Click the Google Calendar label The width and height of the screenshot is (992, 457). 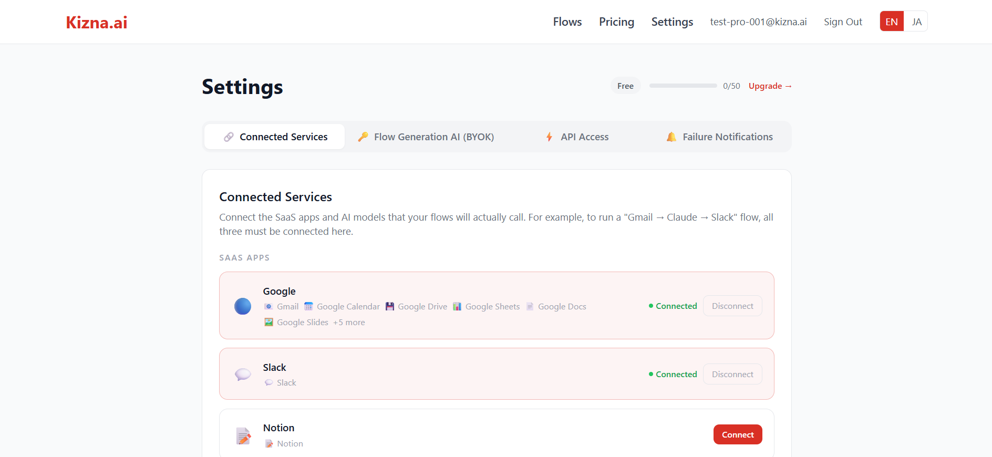click(348, 306)
